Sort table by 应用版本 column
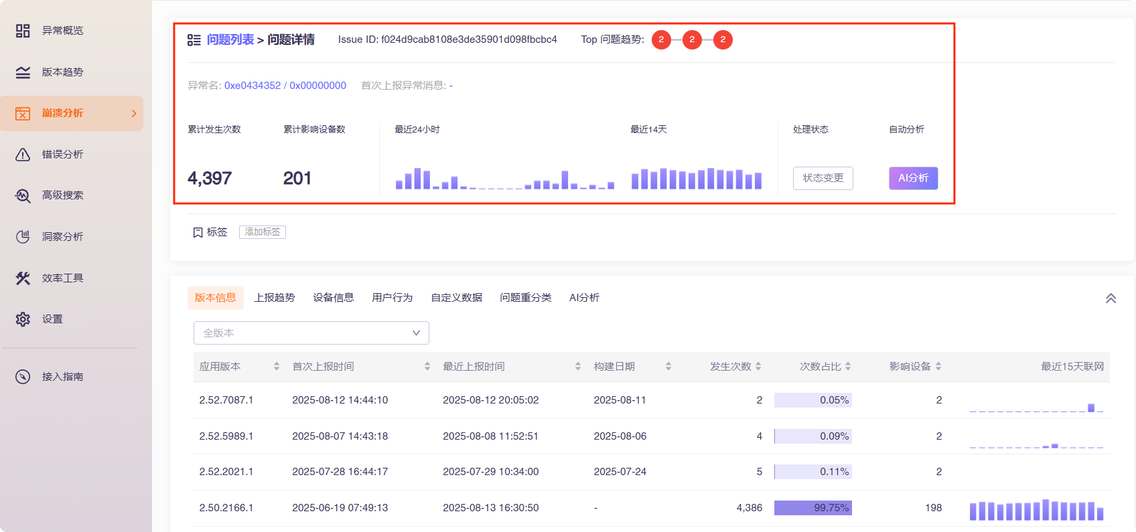This screenshot has width=1136, height=532. 276,367
